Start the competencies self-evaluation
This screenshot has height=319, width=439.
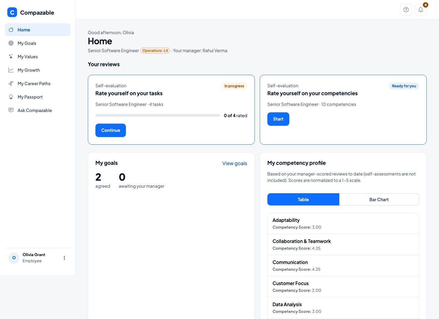[x=278, y=119]
